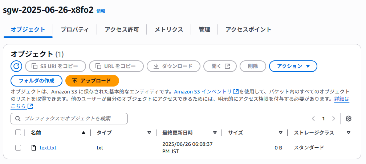The width and height of the screenshot is (366, 164).
Task: Sort by the 最終更新日時 column arrow
Action: click(x=215, y=133)
